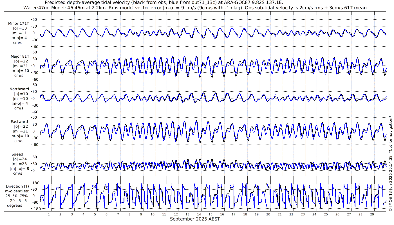
Task: Click day '19' on the date axis
Action: tap(256, 214)
